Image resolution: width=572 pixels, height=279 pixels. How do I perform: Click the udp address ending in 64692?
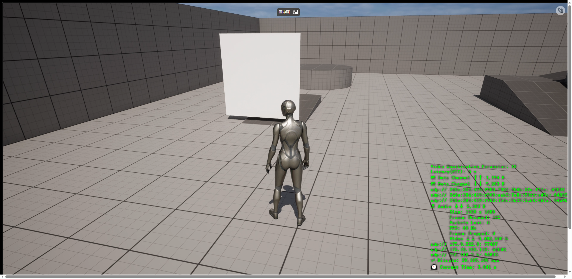[499, 195]
